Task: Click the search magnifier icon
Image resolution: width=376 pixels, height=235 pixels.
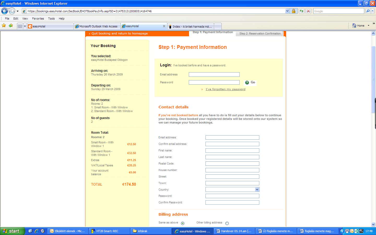Action: pos(368,11)
